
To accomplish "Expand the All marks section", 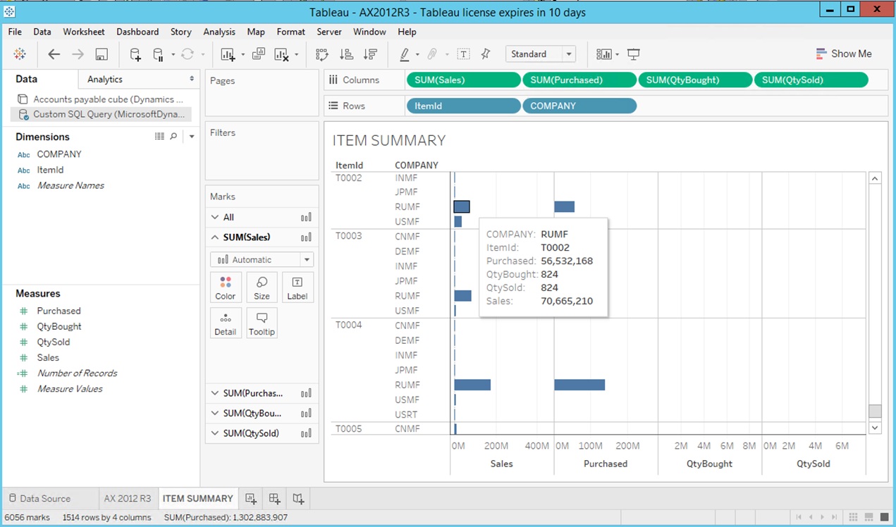I will pyautogui.click(x=215, y=218).
